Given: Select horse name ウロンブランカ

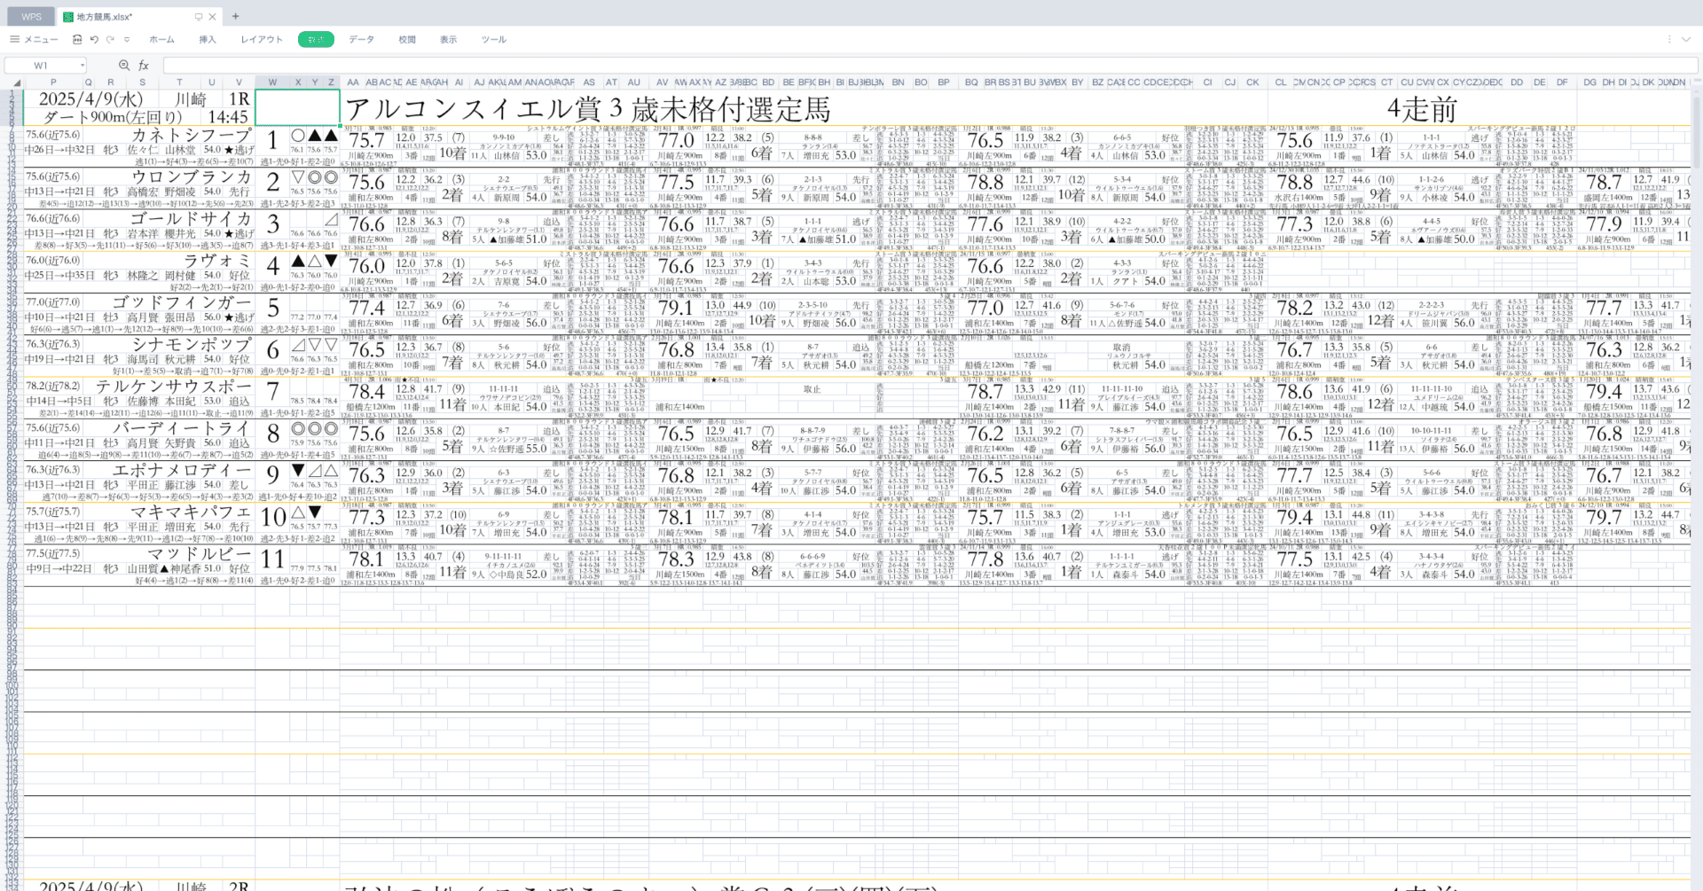Looking at the screenshot, I should [192, 176].
